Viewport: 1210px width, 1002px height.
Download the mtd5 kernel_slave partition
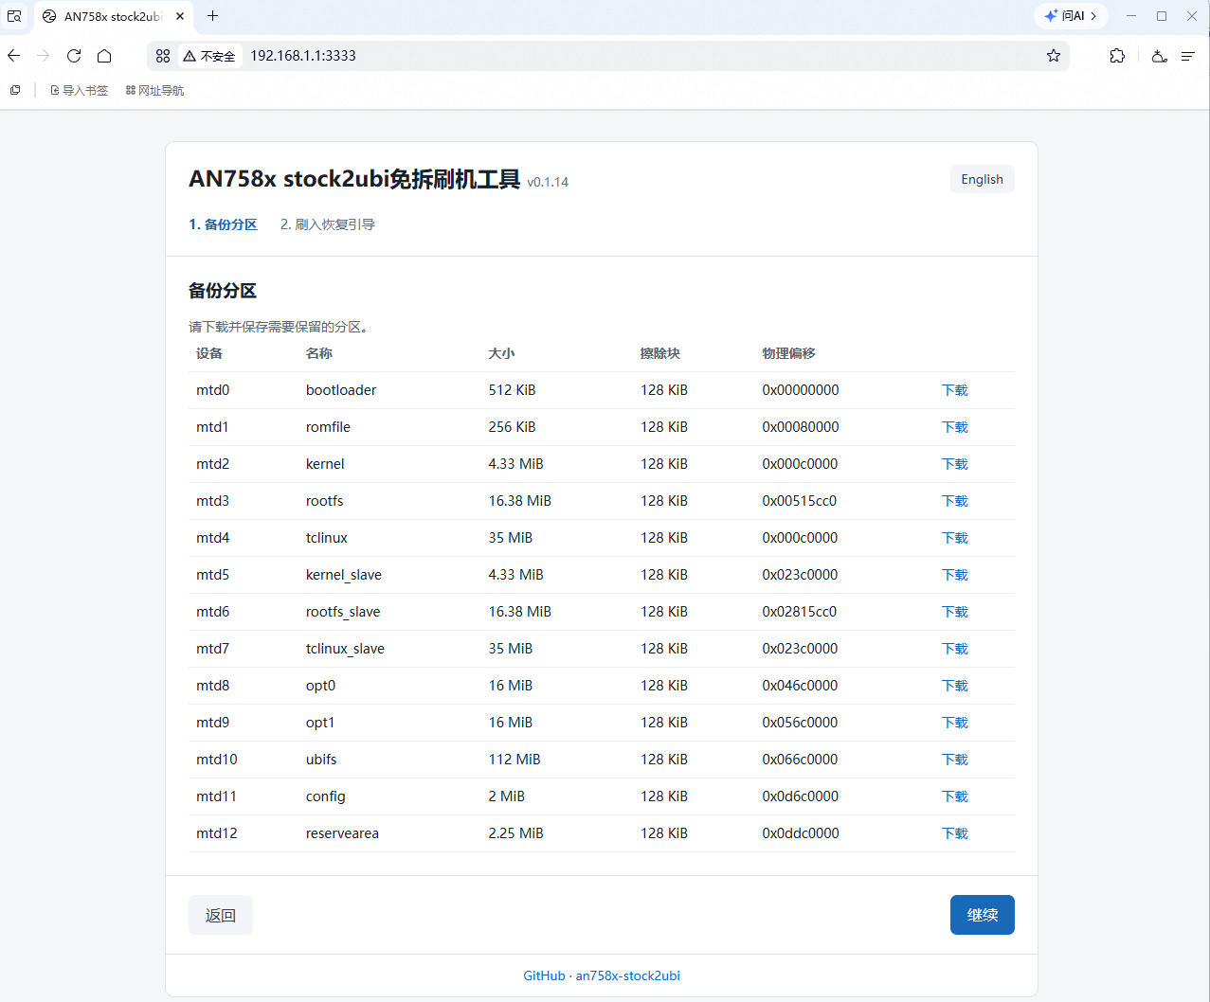(x=955, y=575)
